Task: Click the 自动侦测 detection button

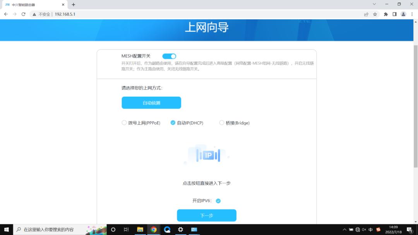Action: (x=151, y=102)
